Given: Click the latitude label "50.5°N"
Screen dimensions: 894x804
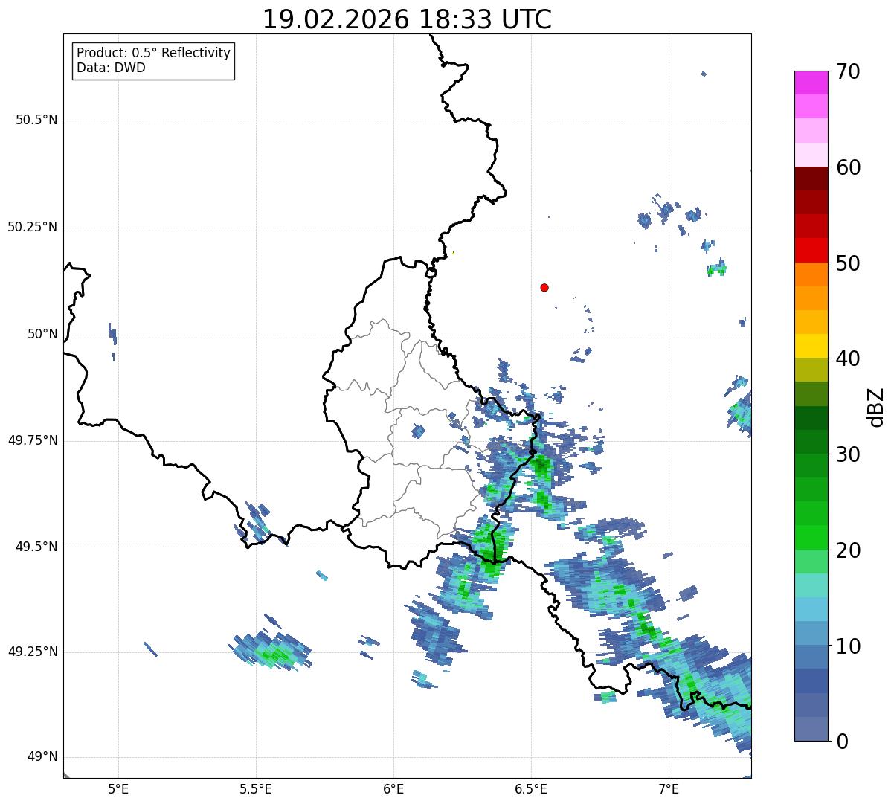Looking at the screenshot, I should pyautogui.click(x=36, y=120).
